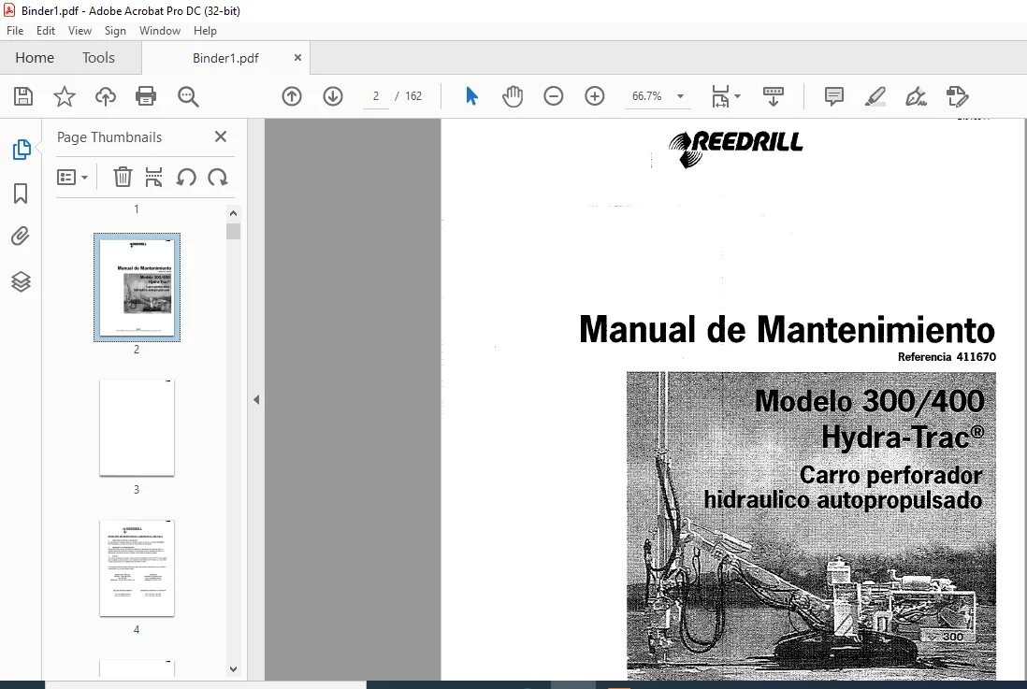Click the thumbnails scrollbar handle

(233, 231)
